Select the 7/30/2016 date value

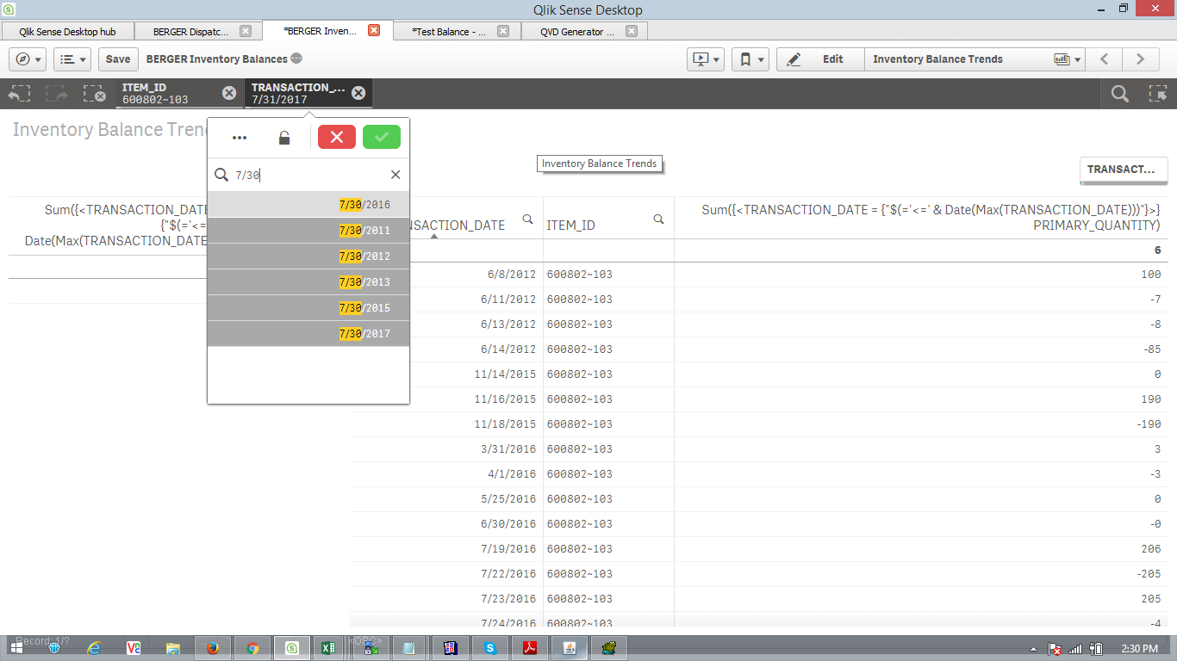(308, 205)
